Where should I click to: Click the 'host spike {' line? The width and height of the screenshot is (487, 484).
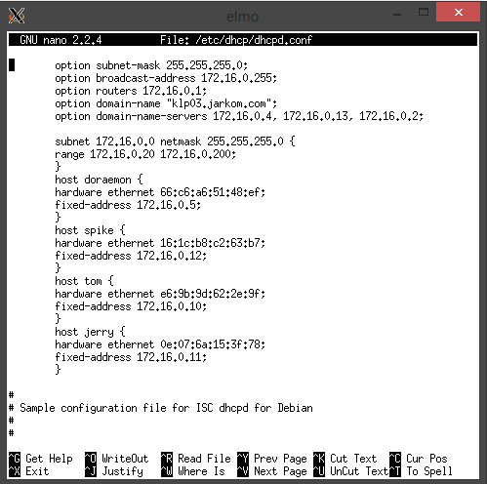pos(90,230)
